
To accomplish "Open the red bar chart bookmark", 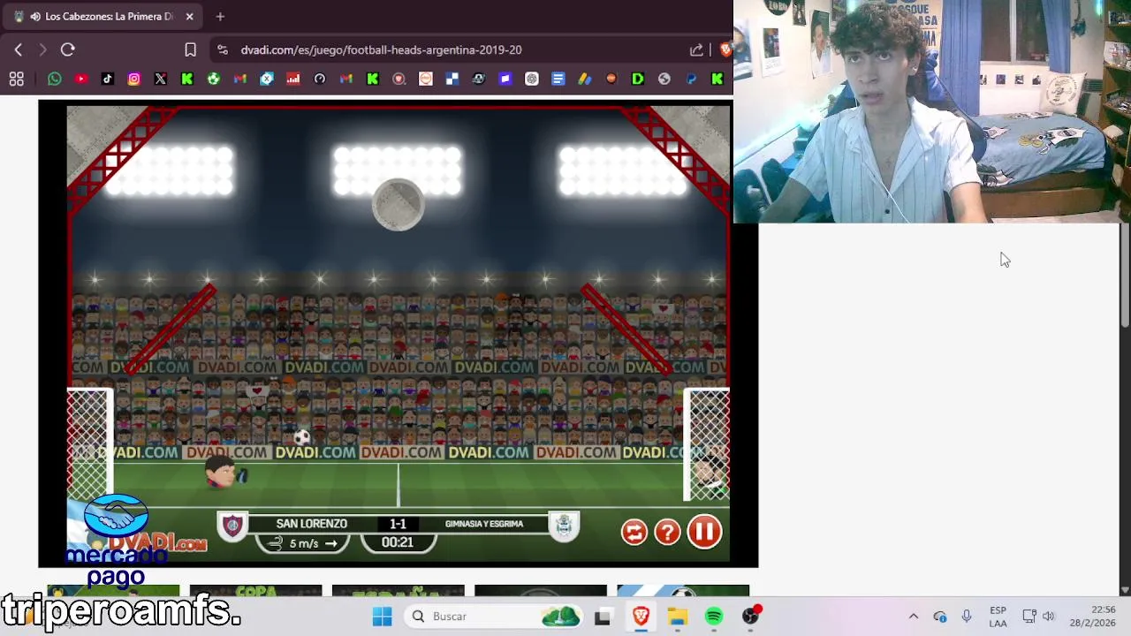I will [x=293, y=79].
